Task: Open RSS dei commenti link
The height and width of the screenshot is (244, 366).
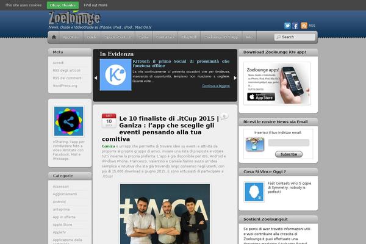Action: coord(68,78)
